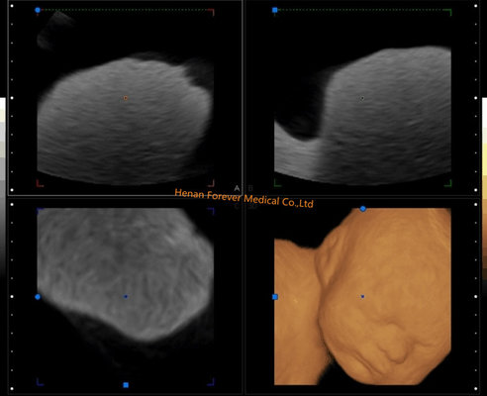Click the blue circle handle atop plane A
Screen dimensions: 487x396
click(x=38, y=10)
